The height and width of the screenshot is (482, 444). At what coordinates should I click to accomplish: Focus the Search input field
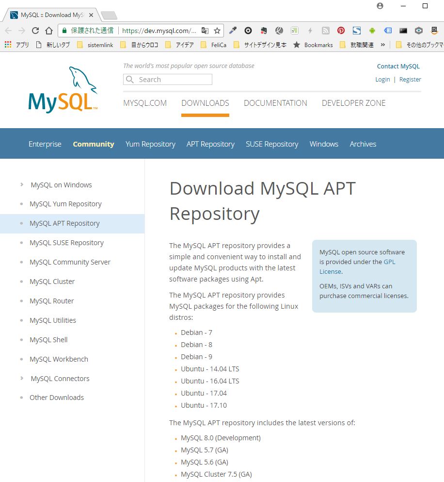pyautogui.click(x=168, y=80)
